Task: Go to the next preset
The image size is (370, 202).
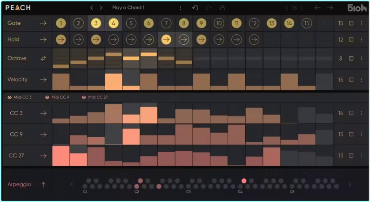Action: pyautogui.click(x=101, y=8)
